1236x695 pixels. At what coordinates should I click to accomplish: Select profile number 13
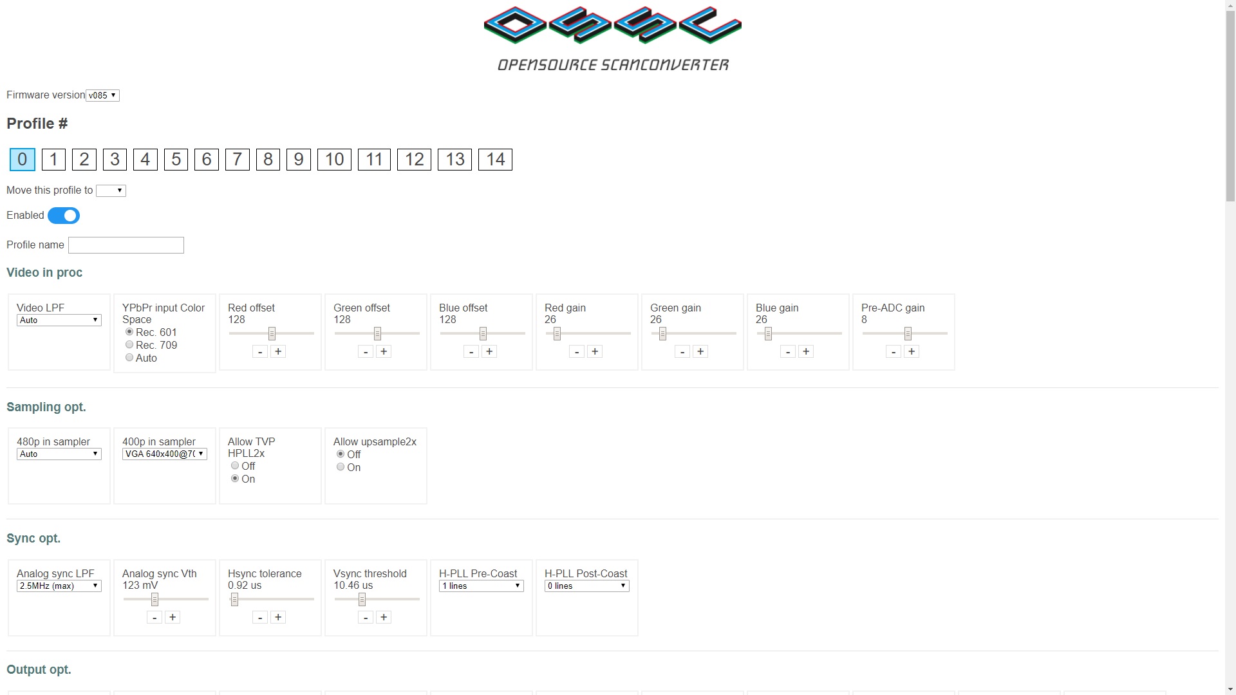[x=454, y=160]
